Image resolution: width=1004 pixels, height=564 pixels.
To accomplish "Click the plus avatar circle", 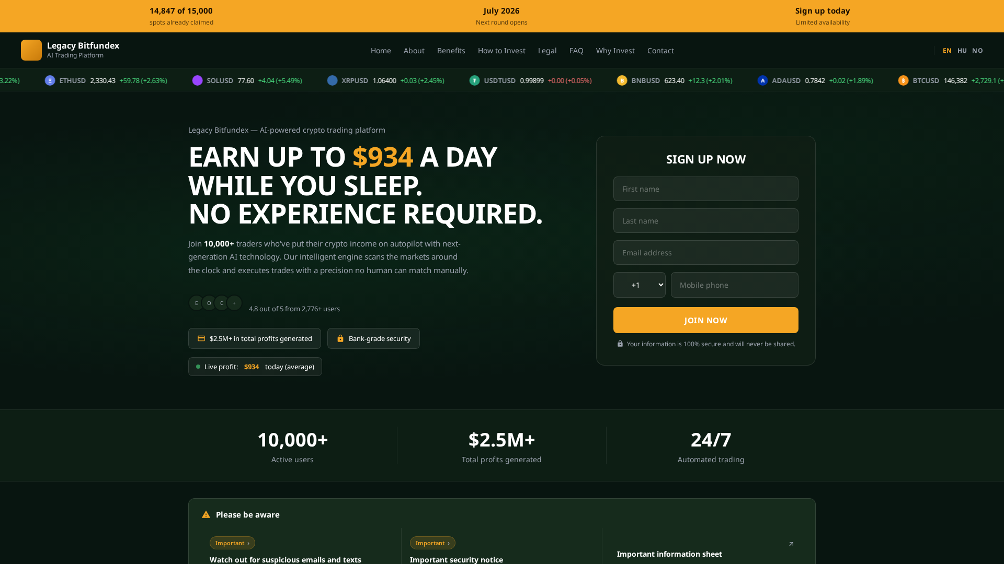I will click(234, 303).
